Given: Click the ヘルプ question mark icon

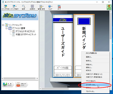Looking at the screenshot, I should [49, 6].
